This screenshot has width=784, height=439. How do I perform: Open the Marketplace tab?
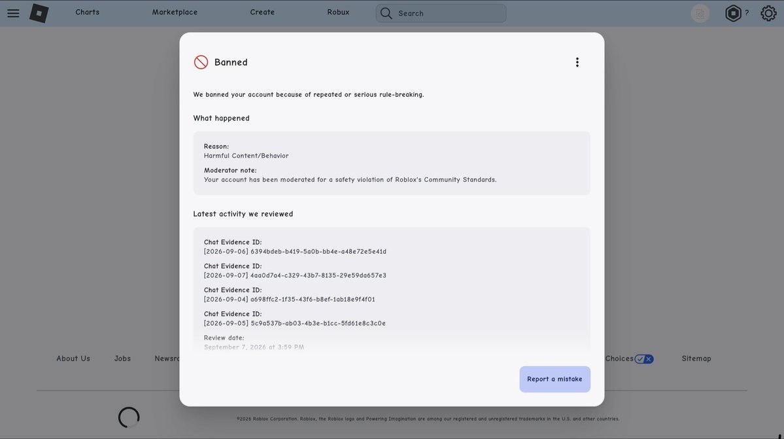pos(175,12)
